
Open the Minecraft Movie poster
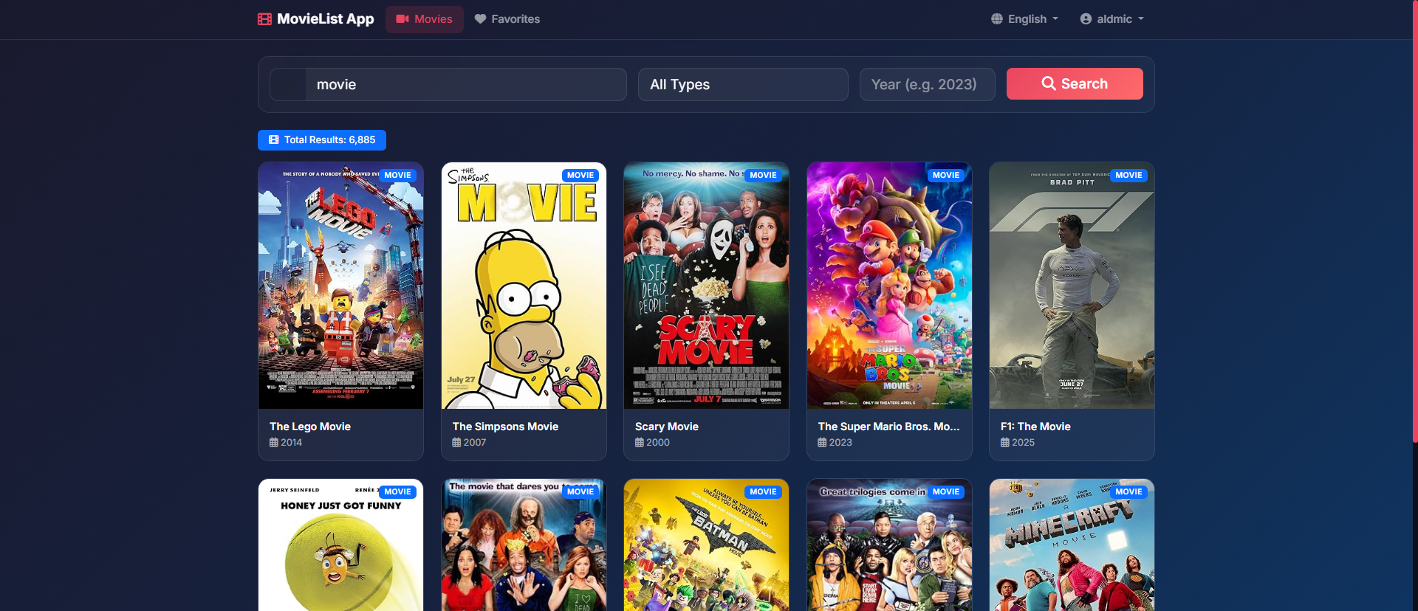1072,545
